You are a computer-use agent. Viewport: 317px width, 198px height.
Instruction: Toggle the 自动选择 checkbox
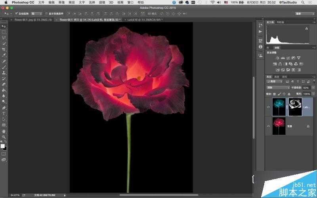[x=16, y=13]
